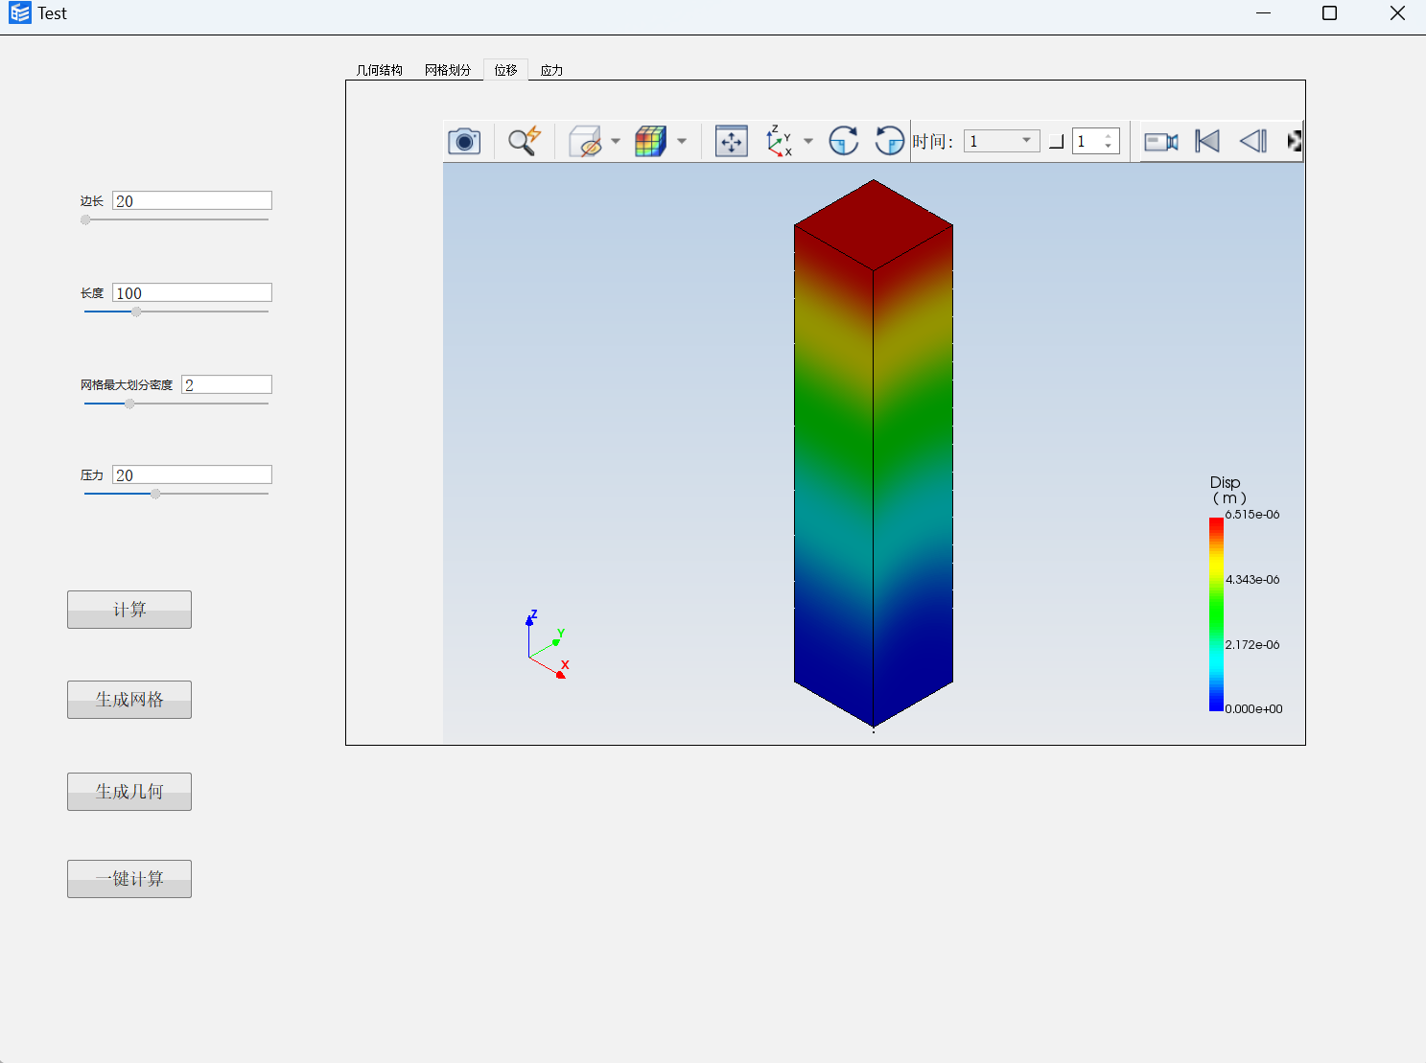1426x1063 pixels.
Task: Rotate view counterclockwise icon
Action: tap(890, 142)
